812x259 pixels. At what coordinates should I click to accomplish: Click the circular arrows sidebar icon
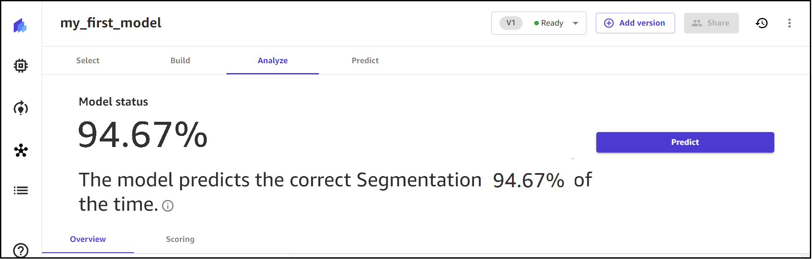coord(21,108)
